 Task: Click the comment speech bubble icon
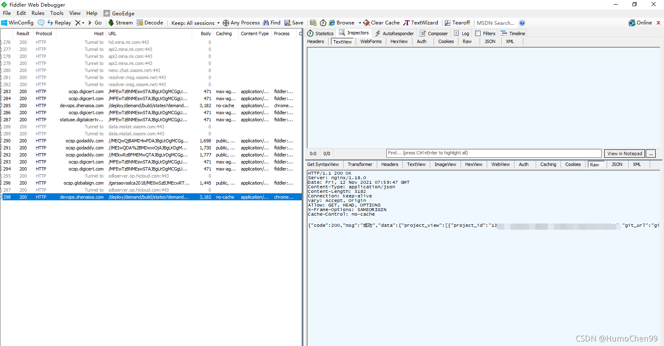(41, 23)
